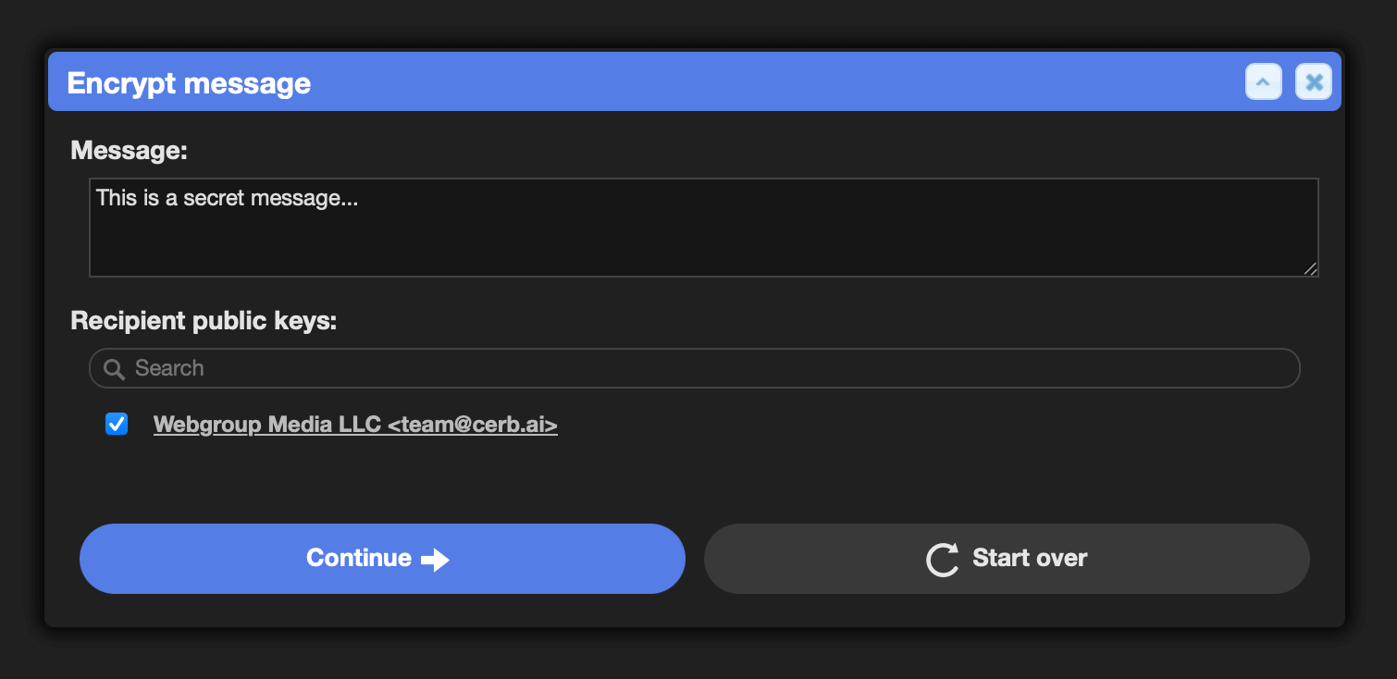Close the Encrypt message dialog
The width and height of the screenshot is (1397, 679).
(1314, 81)
